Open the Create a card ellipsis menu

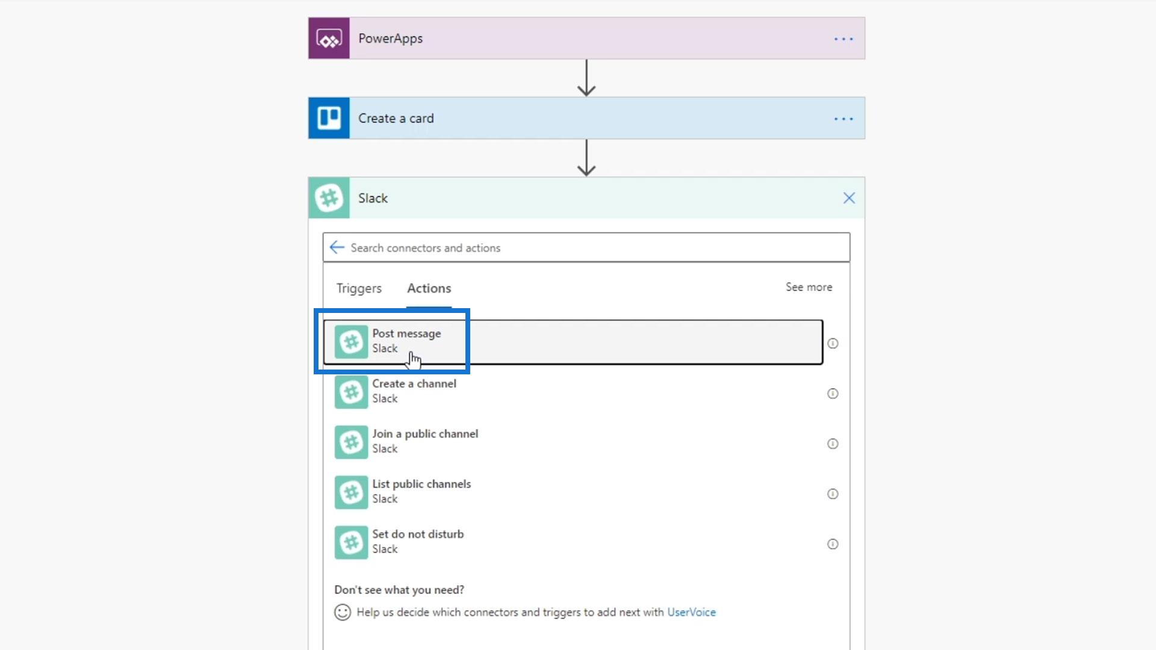click(843, 119)
